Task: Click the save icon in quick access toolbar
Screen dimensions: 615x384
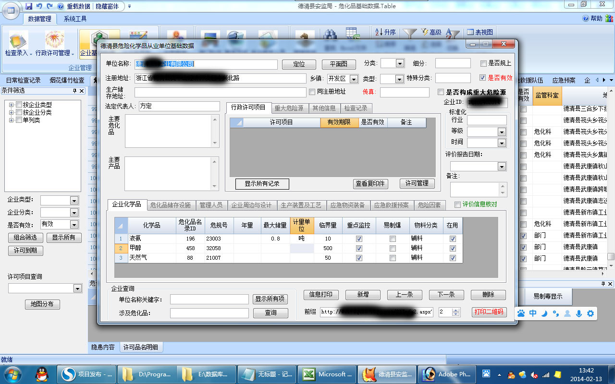Action: [x=29, y=6]
